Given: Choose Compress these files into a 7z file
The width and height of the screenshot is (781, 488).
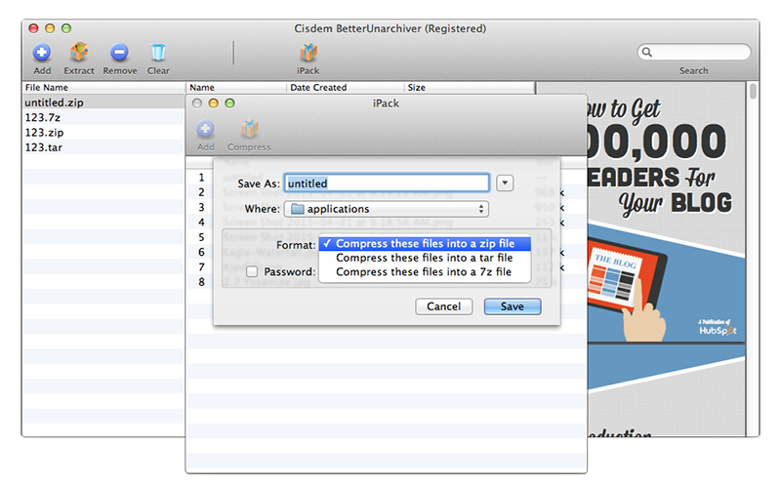Looking at the screenshot, I should [x=425, y=272].
